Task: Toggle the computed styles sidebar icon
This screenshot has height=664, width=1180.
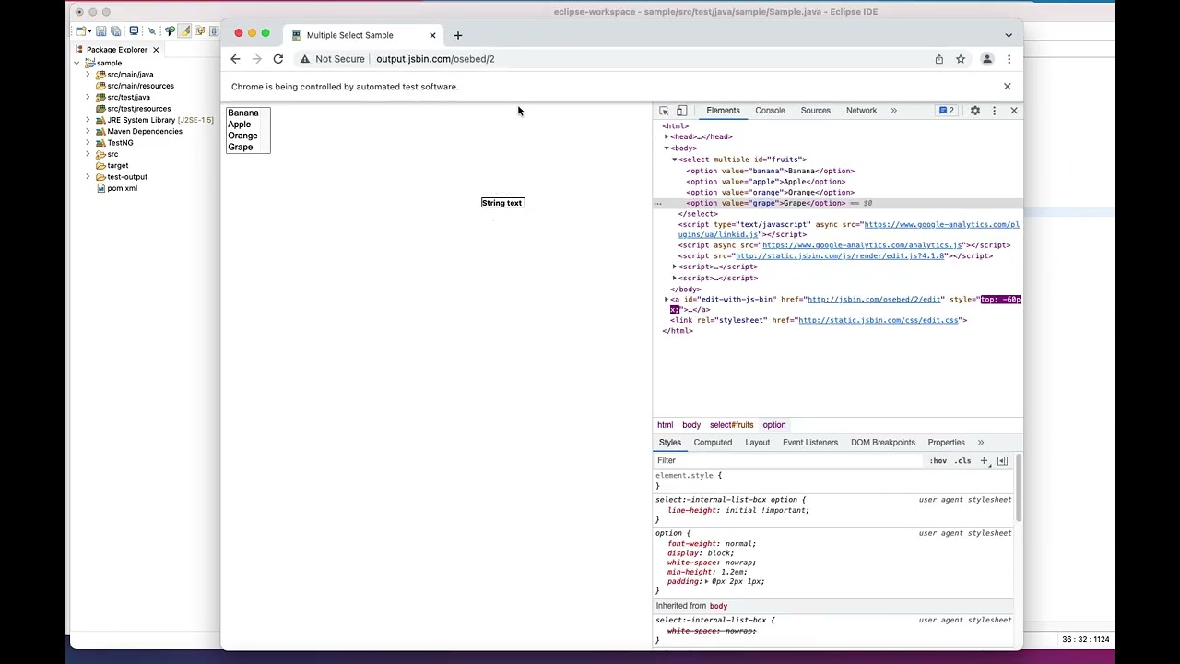Action: pos(1002,461)
